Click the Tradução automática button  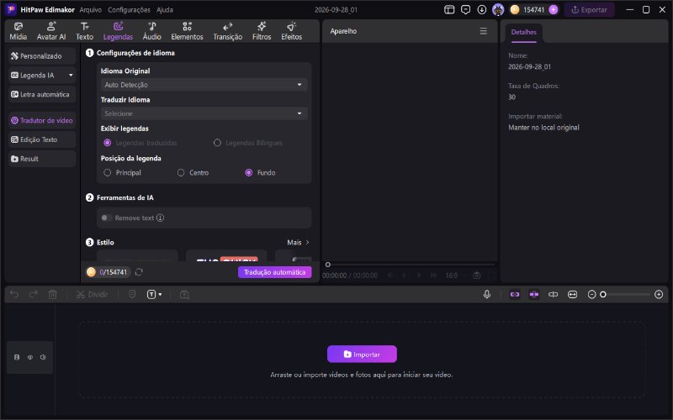[275, 272]
